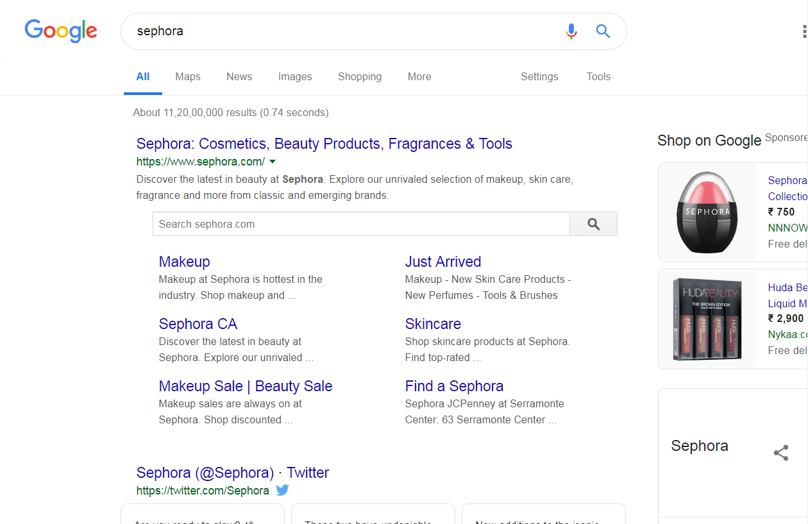Open the Just Arrived sitelink
This screenshot has width=808, height=524.
(443, 262)
